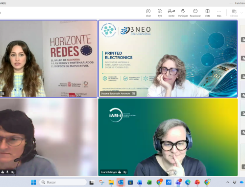Open Chrome with notification badge in taskbar
Image resolution: width=245 pixels, height=187 pixels.
click(x=159, y=182)
